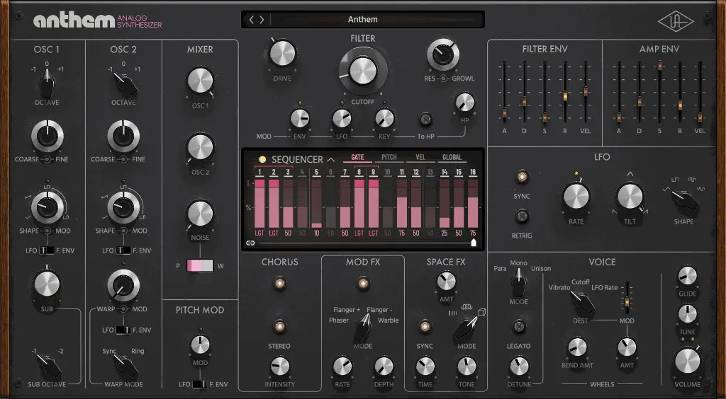Toggle OSC 1 LFO / F. ENV switch
The image size is (726, 399).
(x=46, y=250)
